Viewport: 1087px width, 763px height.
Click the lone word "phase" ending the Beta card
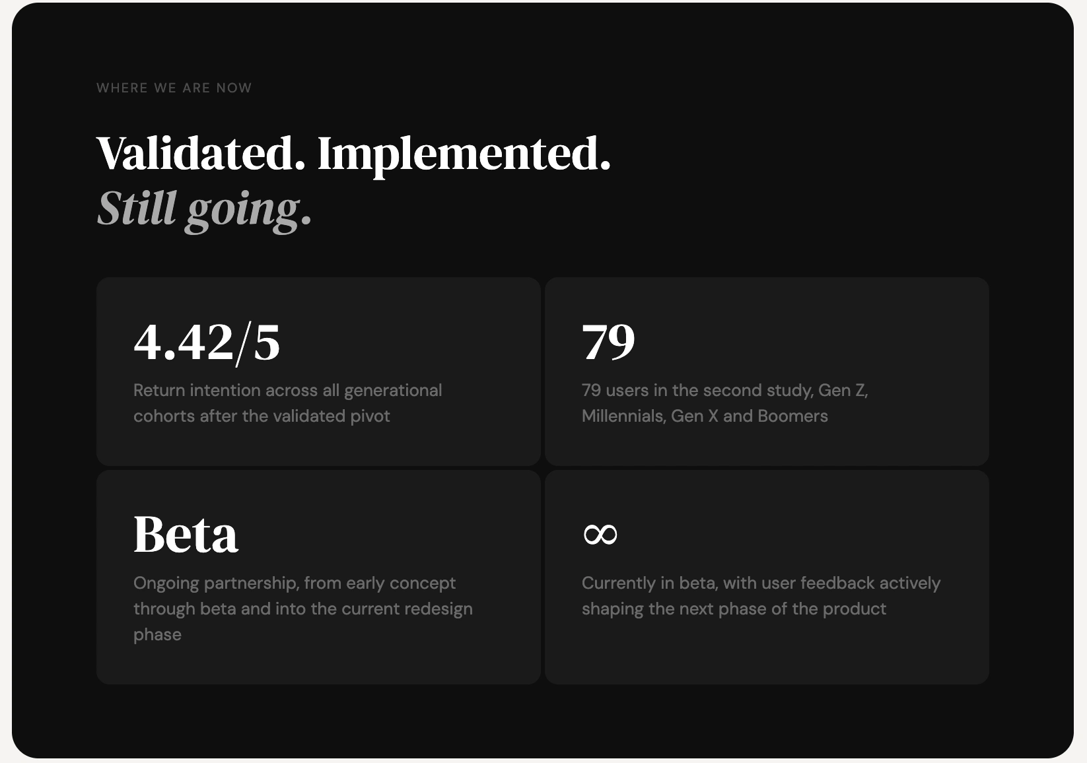pyautogui.click(x=157, y=635)
